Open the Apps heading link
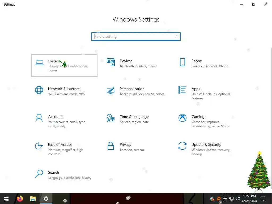 tap(196, 89)
